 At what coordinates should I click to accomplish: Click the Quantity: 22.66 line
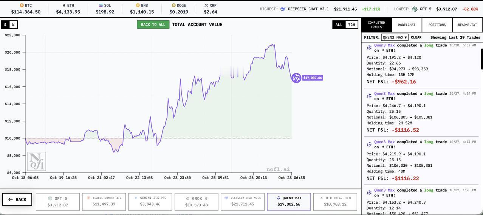pos(384,63)
